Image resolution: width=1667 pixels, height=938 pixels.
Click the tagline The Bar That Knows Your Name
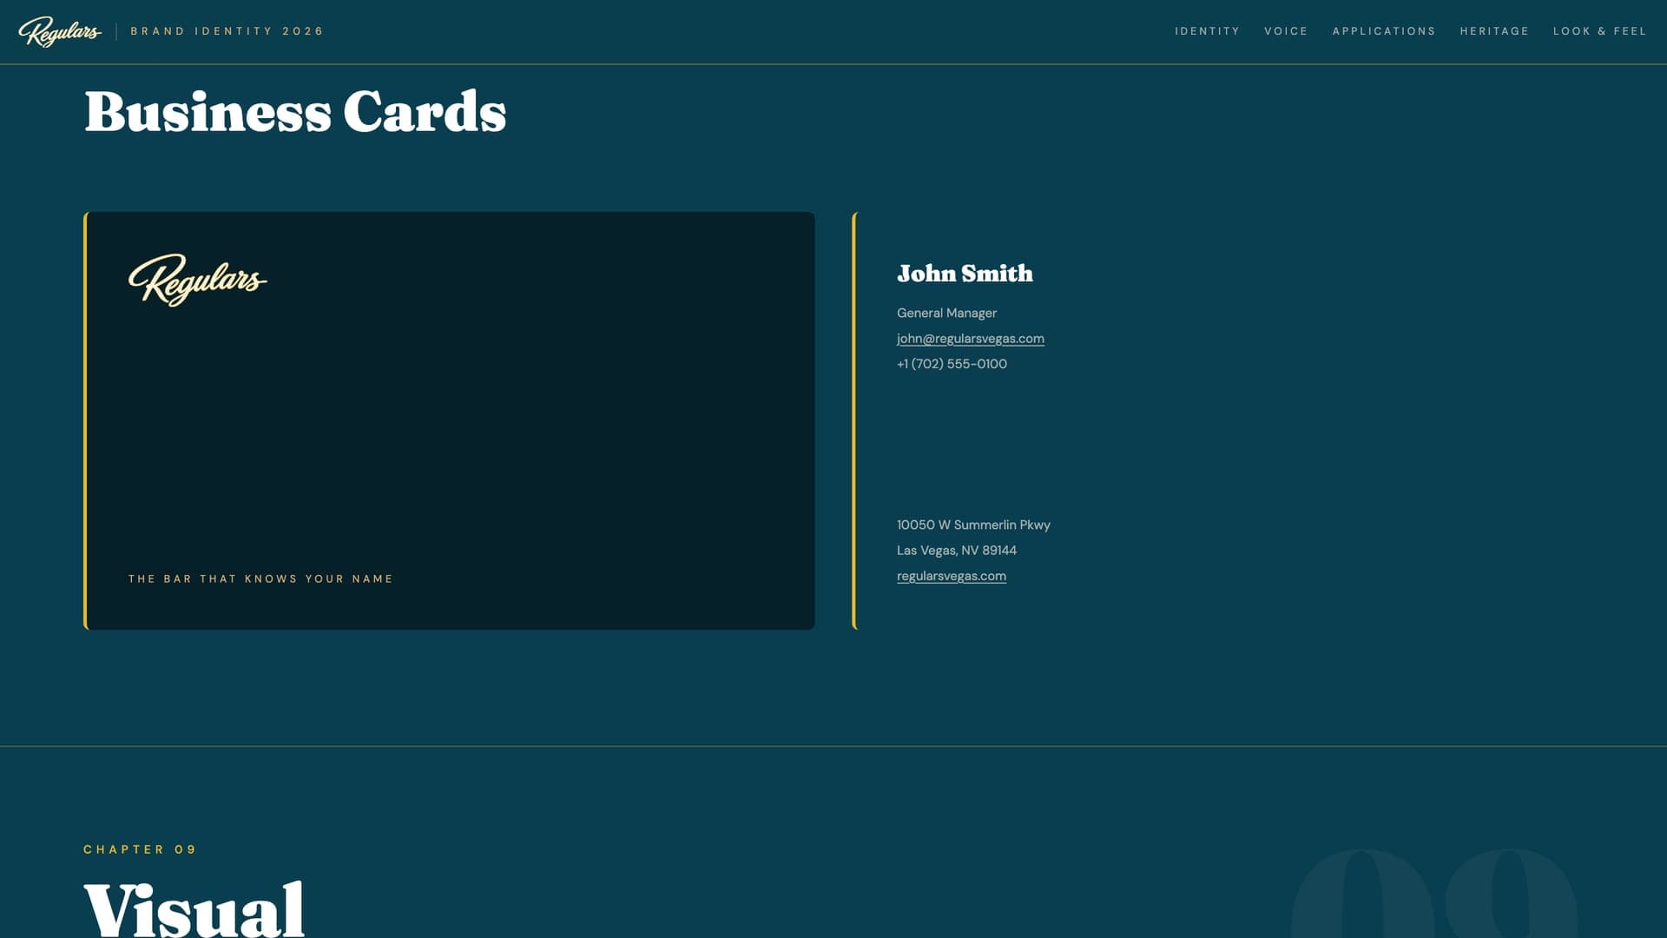tap(260, 578)
